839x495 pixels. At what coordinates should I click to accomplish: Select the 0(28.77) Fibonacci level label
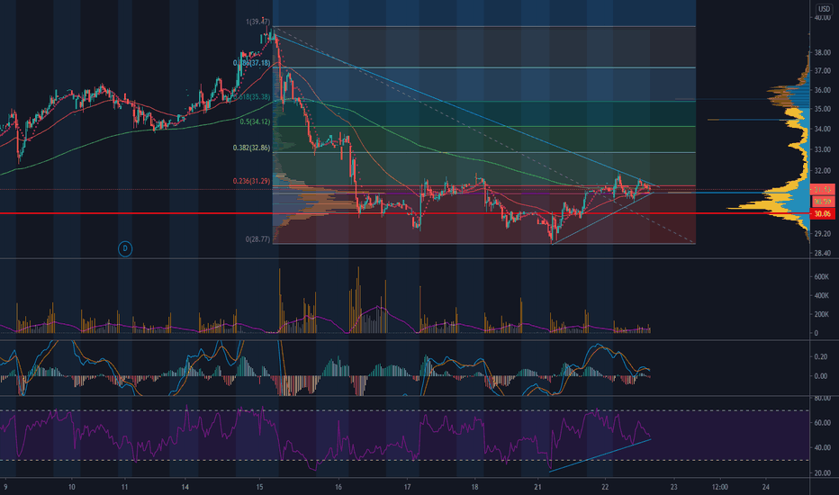click(257, 239)
